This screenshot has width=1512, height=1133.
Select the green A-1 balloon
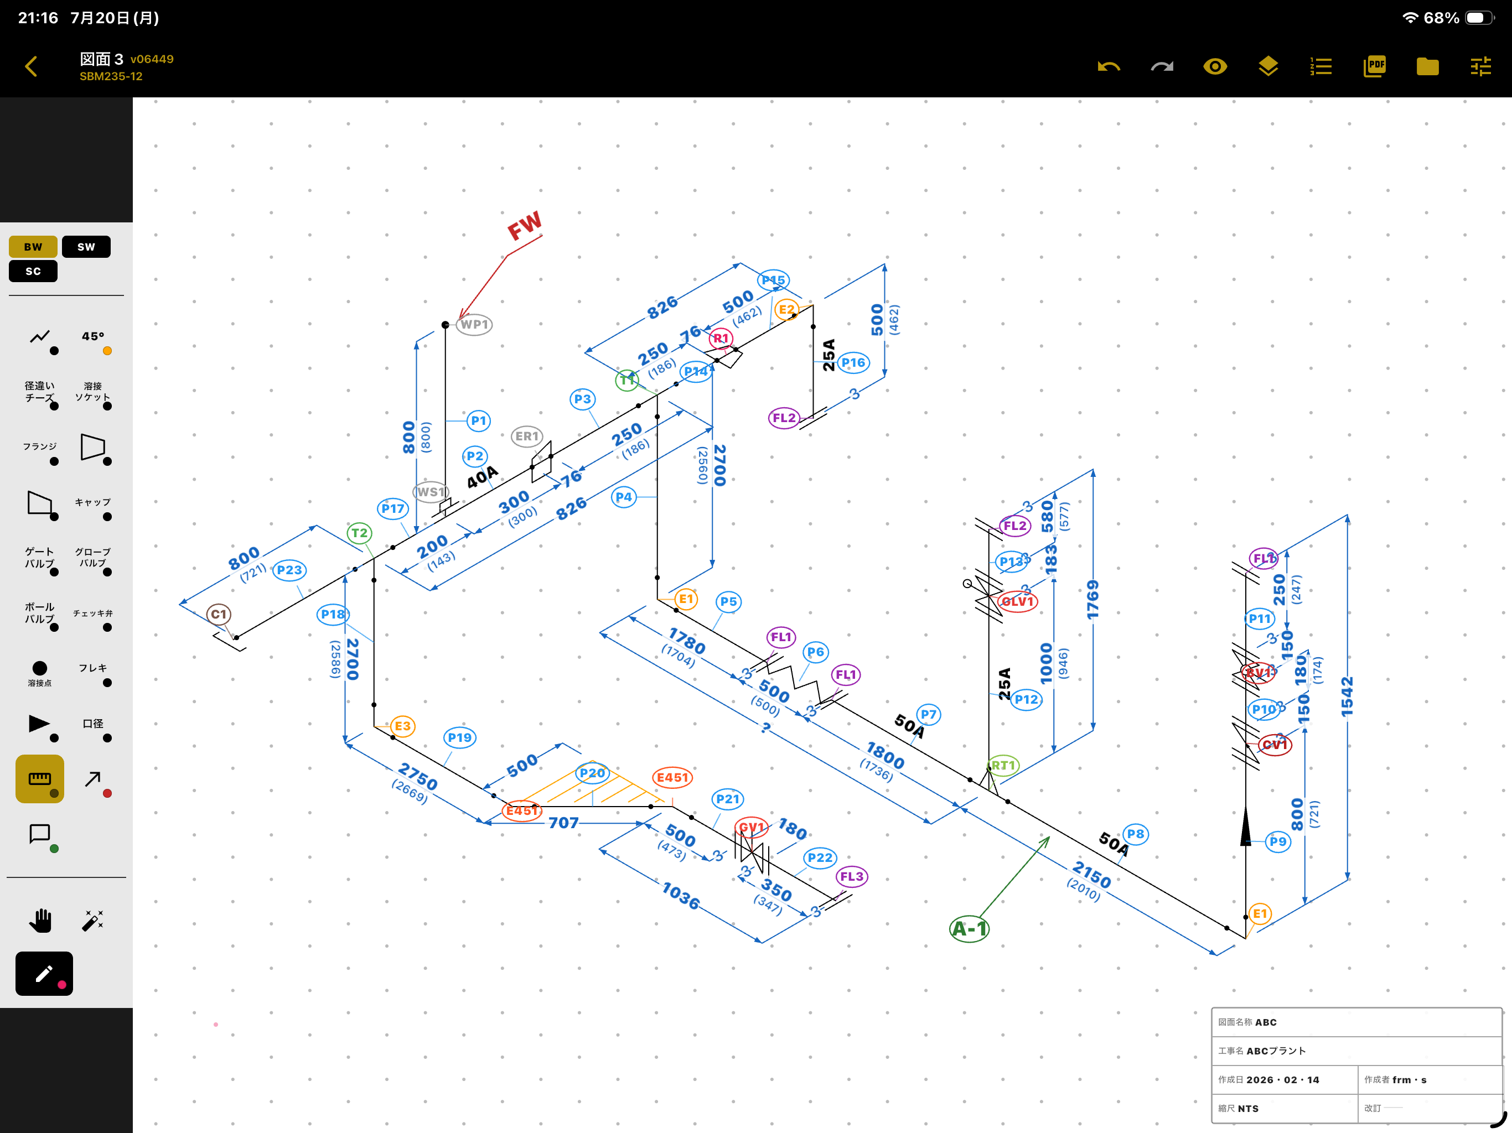coord(969,929)
